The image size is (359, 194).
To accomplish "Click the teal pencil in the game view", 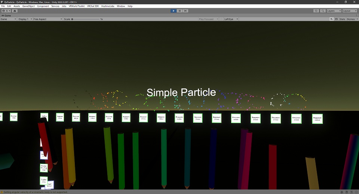I will point(188,158).
